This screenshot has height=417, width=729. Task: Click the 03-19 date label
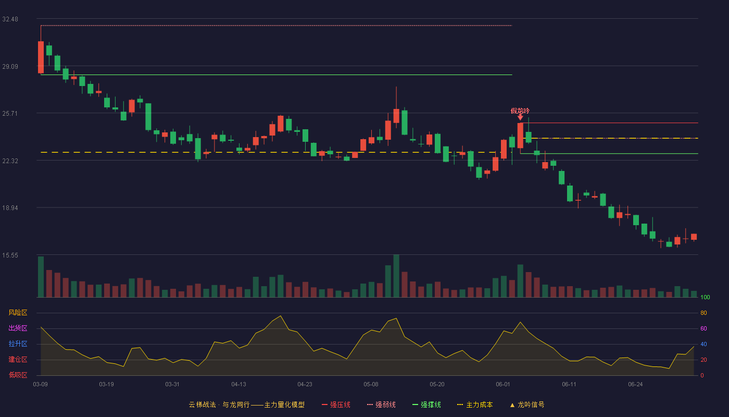(x=106, y=384)
